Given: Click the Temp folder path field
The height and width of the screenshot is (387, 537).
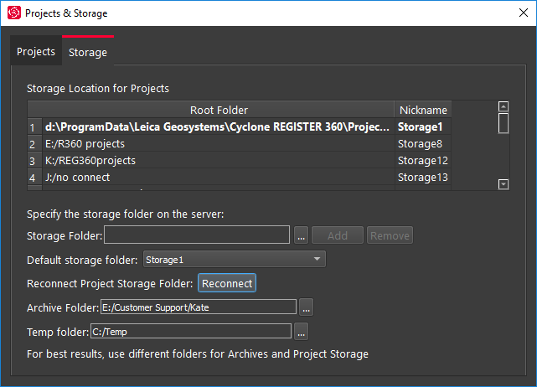Looking at the screenshot, I should pyautogui.click(x=190, y=331).
